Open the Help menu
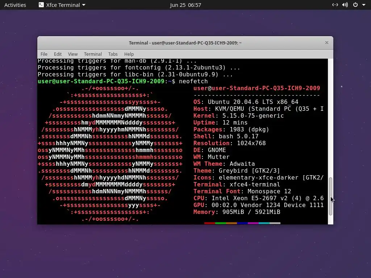Screen dimensions: 371x278 [x=129, y=54]
